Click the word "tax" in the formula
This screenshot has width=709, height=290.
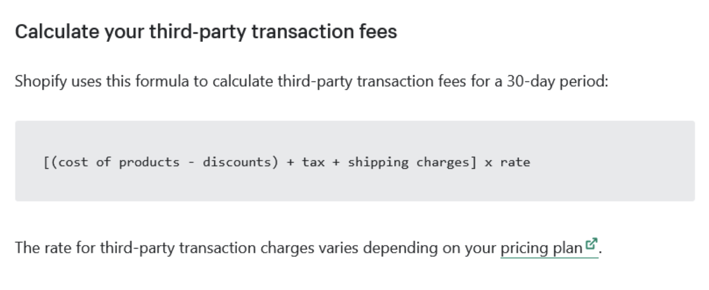313,162
